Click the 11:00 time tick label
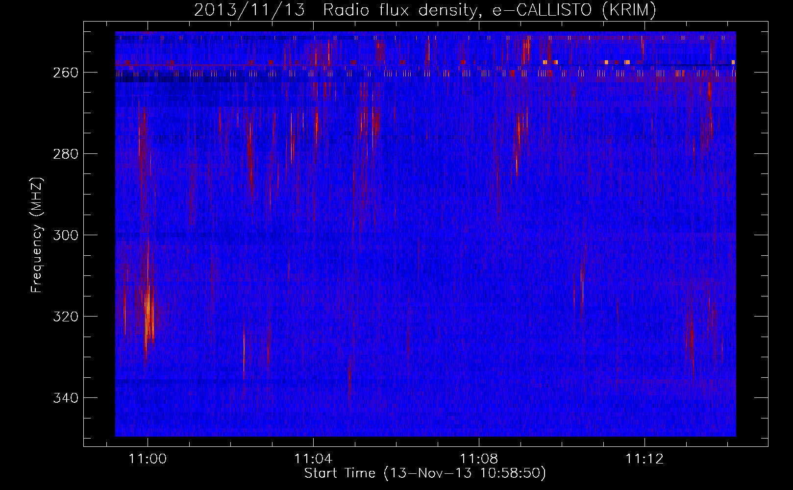The image size is (793, 490). click(148, 459)
